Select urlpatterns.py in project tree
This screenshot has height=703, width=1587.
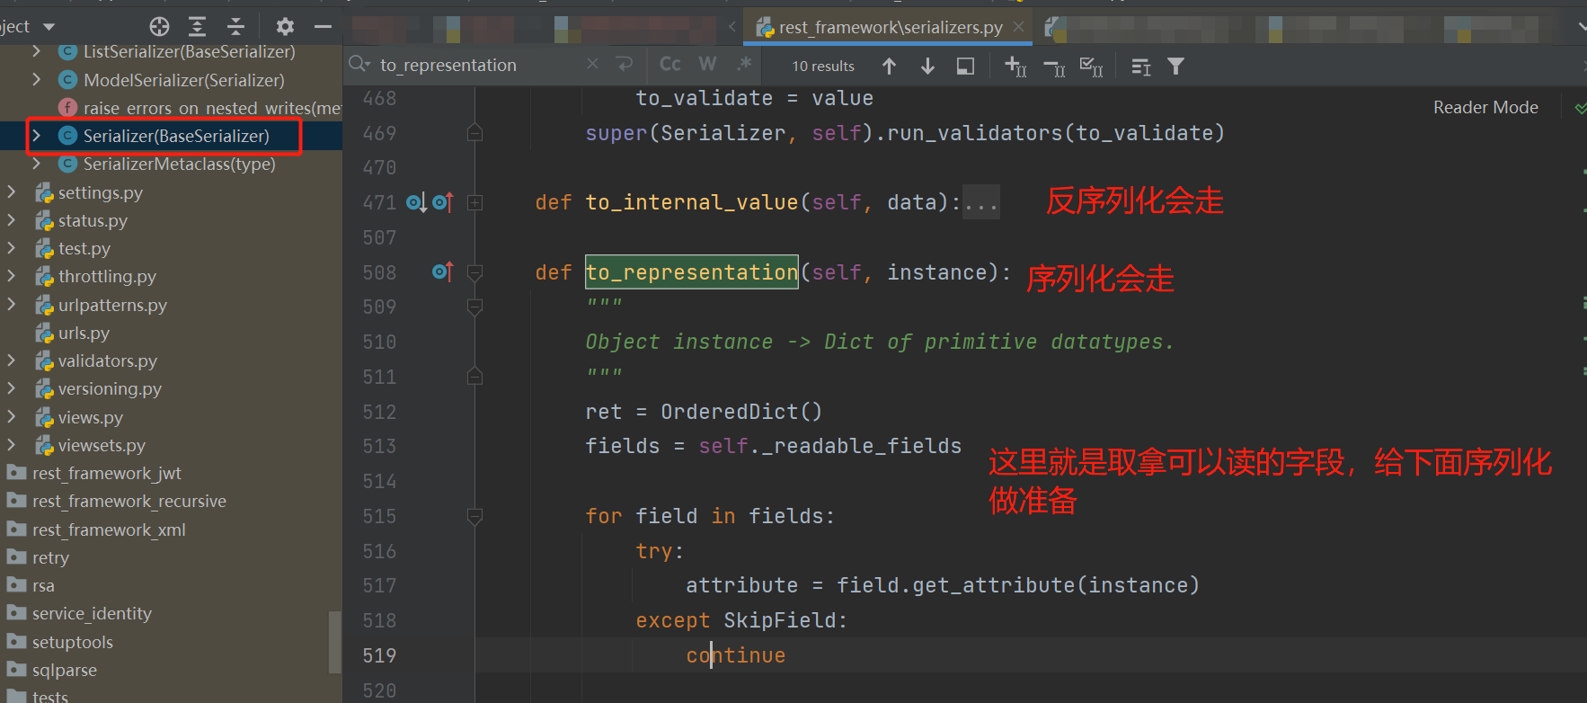pos(112,305)
